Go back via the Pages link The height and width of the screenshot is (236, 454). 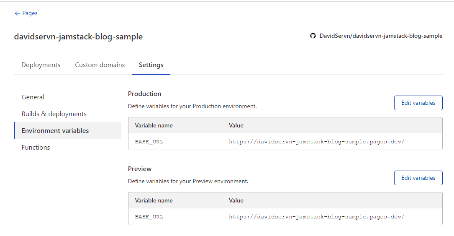click(30, 13)
